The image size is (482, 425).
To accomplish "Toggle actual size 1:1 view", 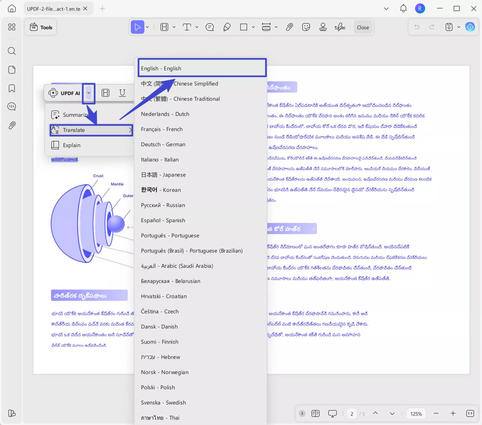I will pos(469,413).
